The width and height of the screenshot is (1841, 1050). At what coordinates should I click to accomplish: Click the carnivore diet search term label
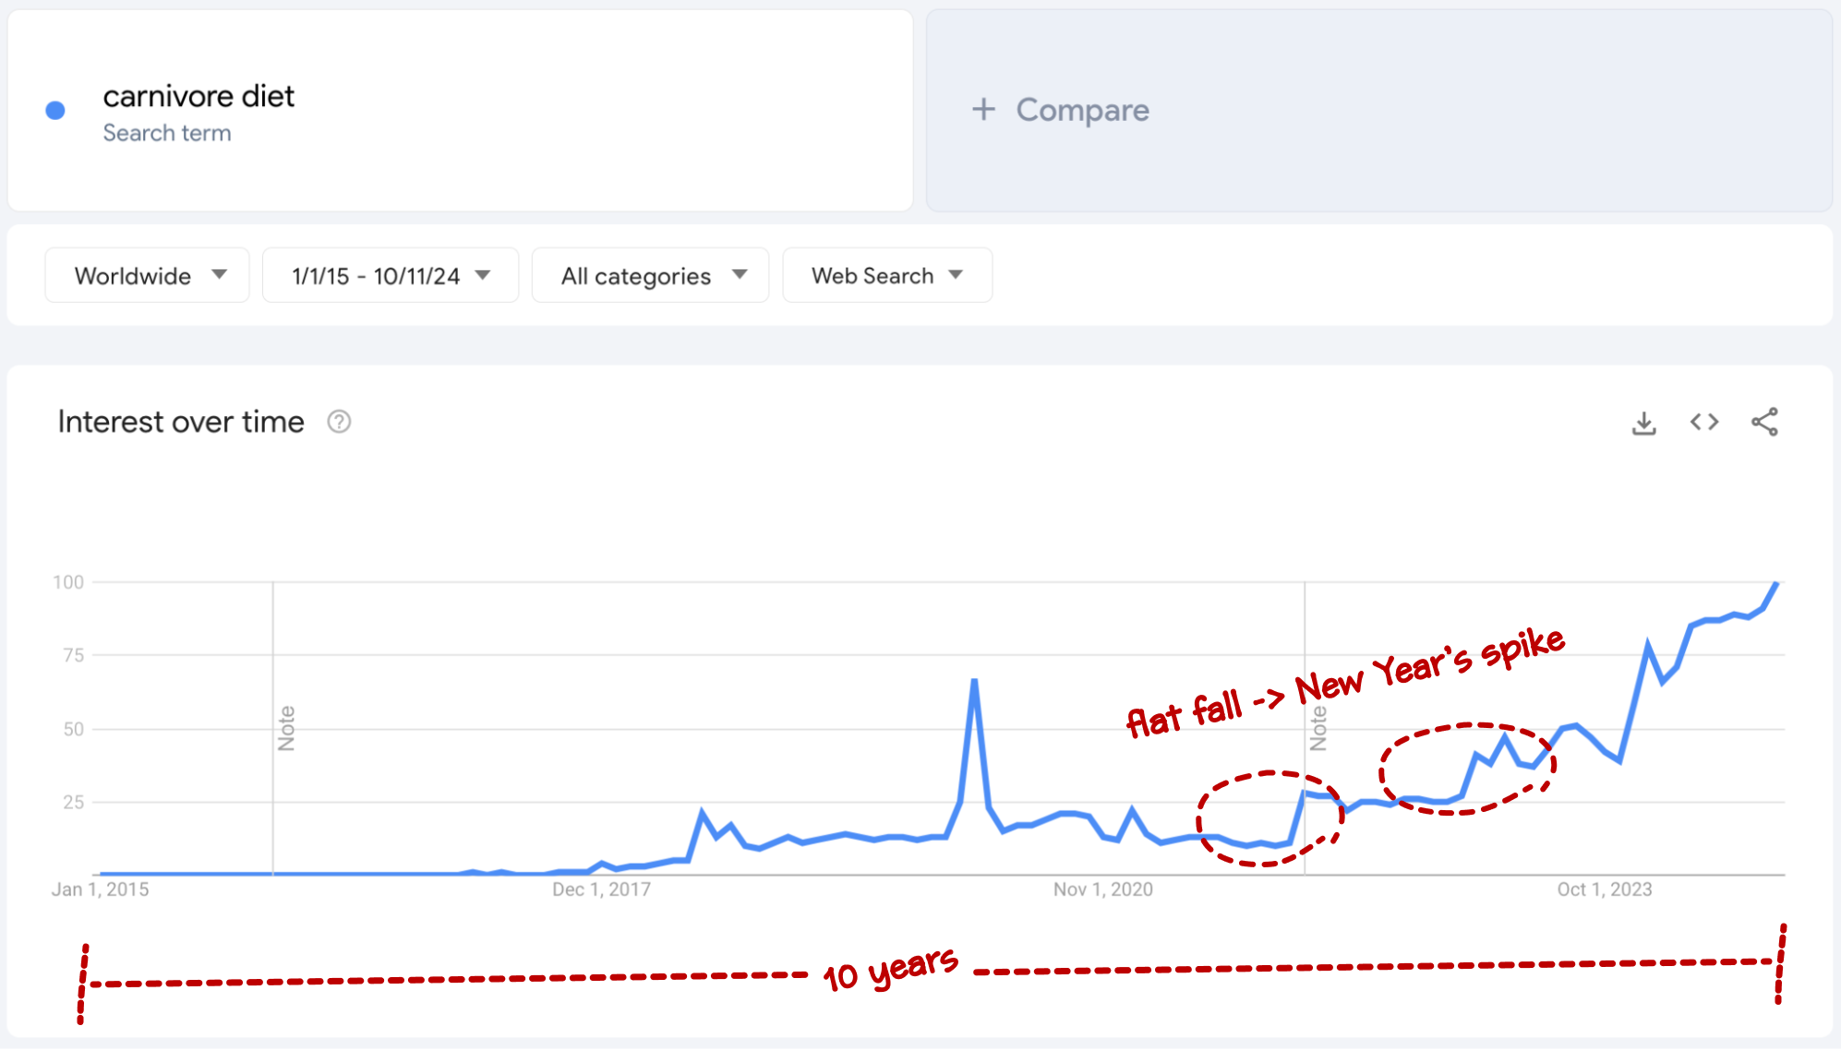pos(202,96)
